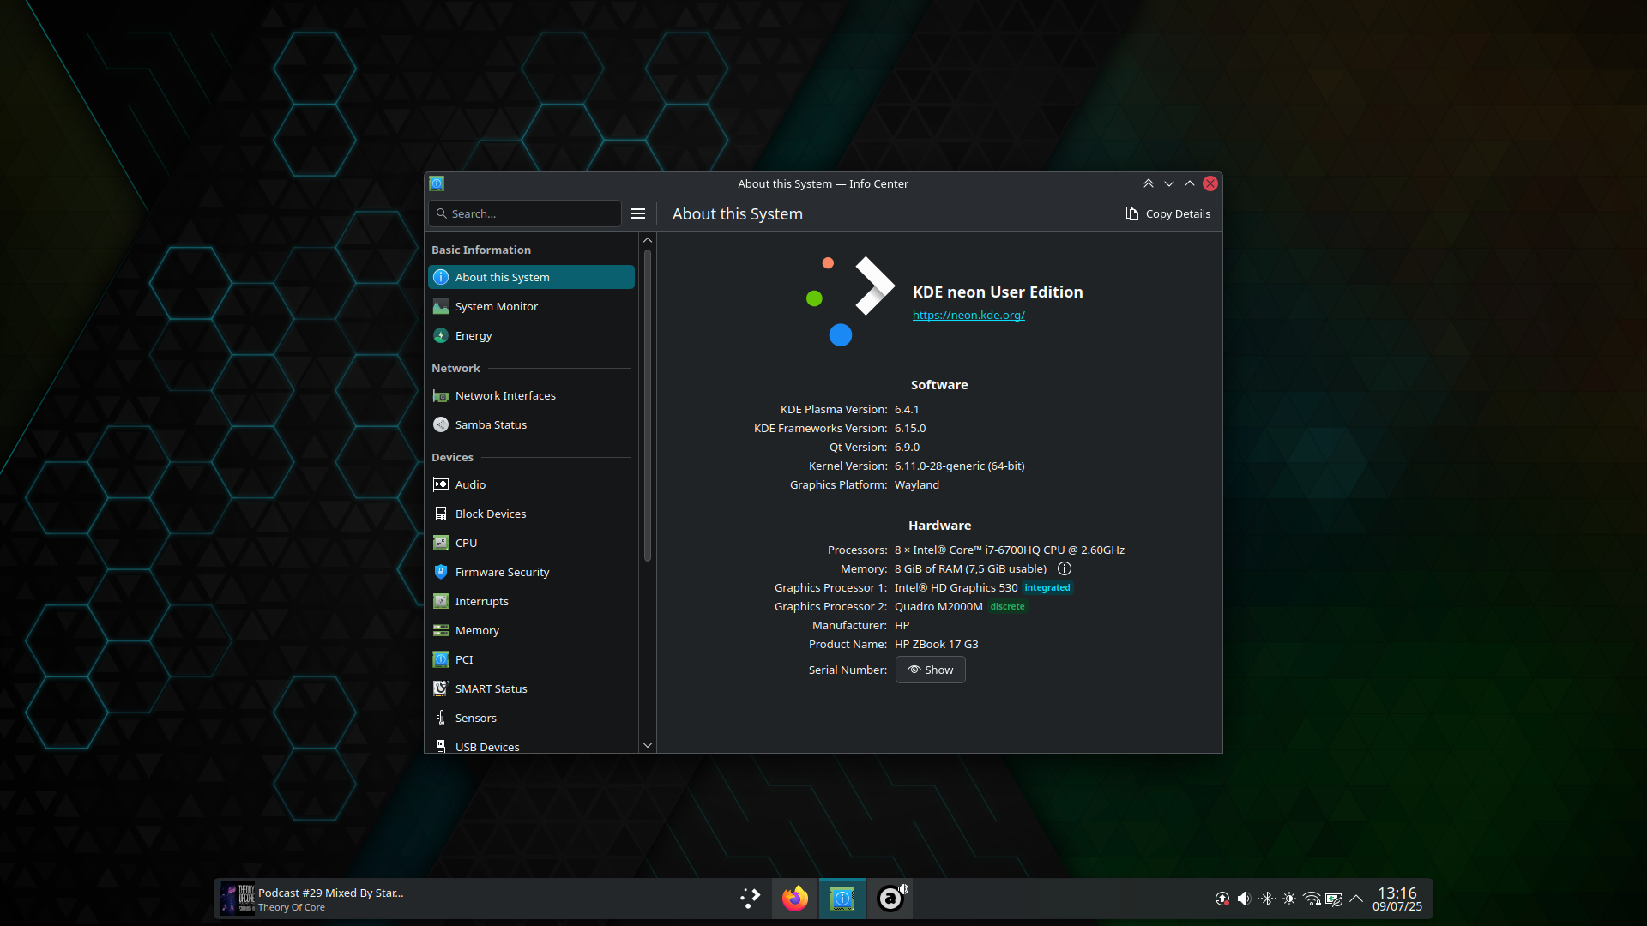
Task: Open the hamburger menu next to search
Action: 638,213
